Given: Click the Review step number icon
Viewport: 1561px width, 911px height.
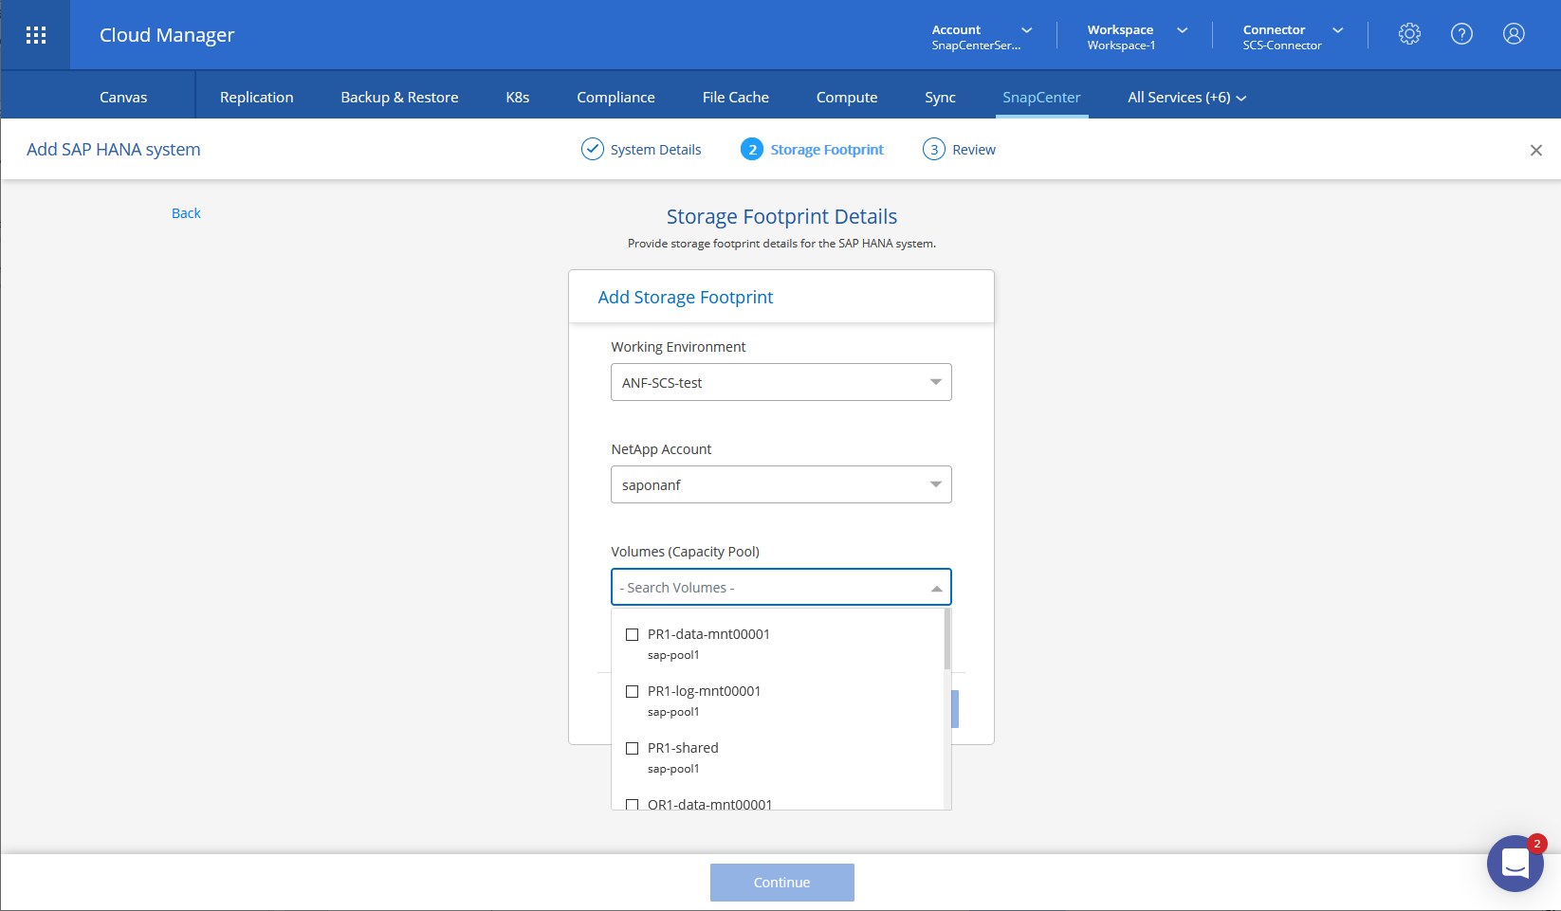Looking at the screenshot, I should (934, 150).
